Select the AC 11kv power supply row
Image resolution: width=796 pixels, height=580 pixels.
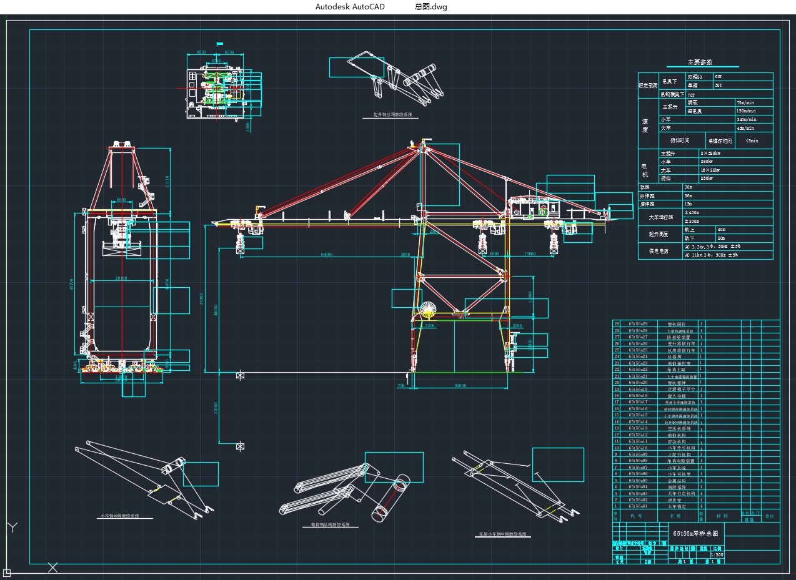712,255
